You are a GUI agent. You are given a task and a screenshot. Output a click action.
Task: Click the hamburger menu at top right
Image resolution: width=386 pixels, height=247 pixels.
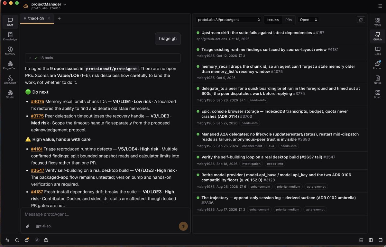coord(380,6)
